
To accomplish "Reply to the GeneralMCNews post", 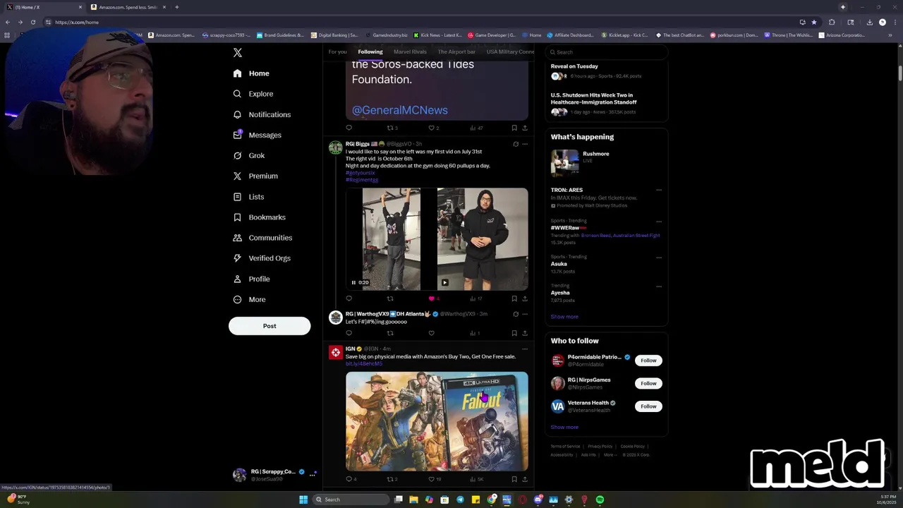I will (x=349, y=128).
